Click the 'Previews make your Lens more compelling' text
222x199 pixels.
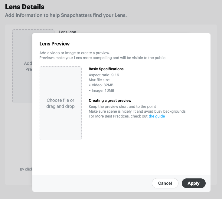[x=102, y=58]
